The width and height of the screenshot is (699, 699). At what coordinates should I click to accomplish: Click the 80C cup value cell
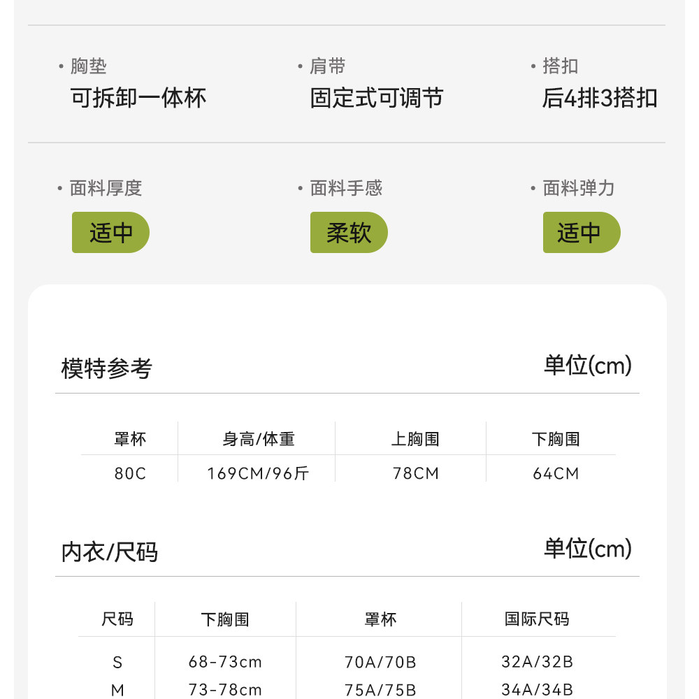[130, 473]
